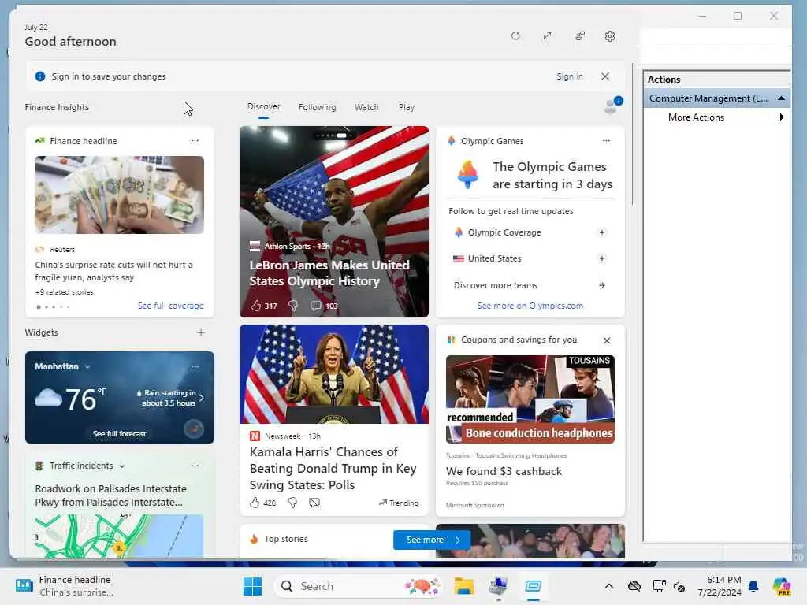Close Coupons and savings card
This screenshot has height=605, width=807.
(607, 340)
